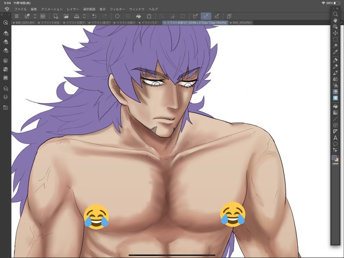
Task: Select the Text tool
Action: [x=335, y=138]
